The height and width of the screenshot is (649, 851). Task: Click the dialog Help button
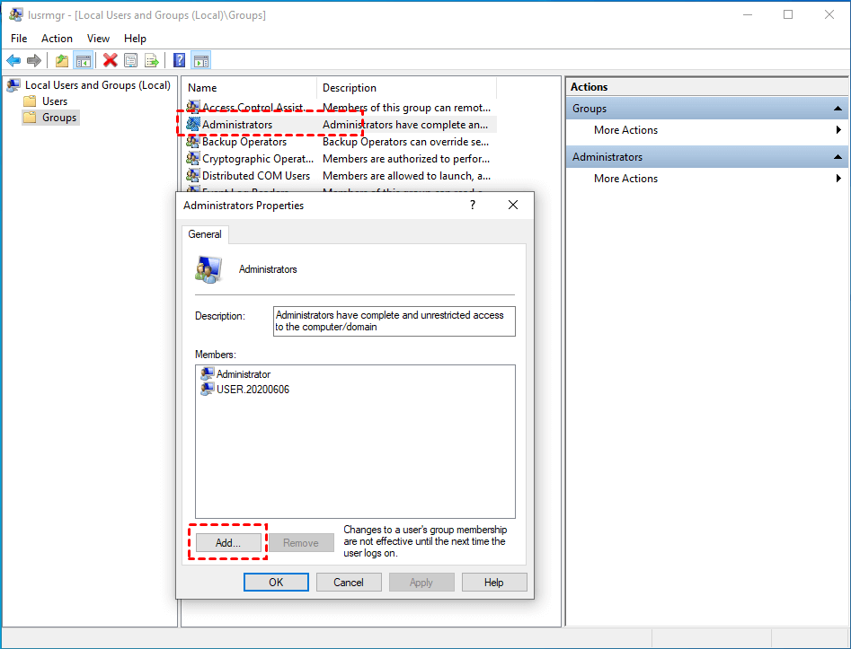pyautogui.click(x=494, y=583)
